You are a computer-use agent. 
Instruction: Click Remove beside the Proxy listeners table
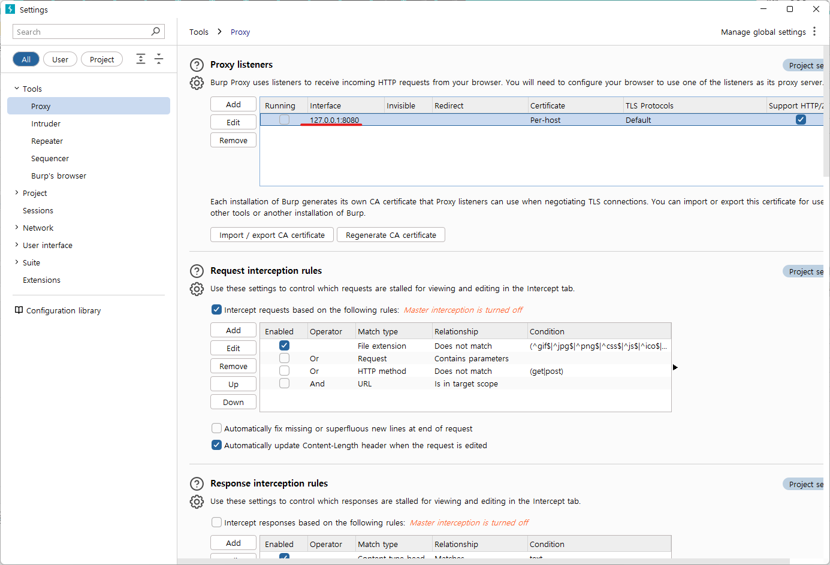[x=233, y=140]
